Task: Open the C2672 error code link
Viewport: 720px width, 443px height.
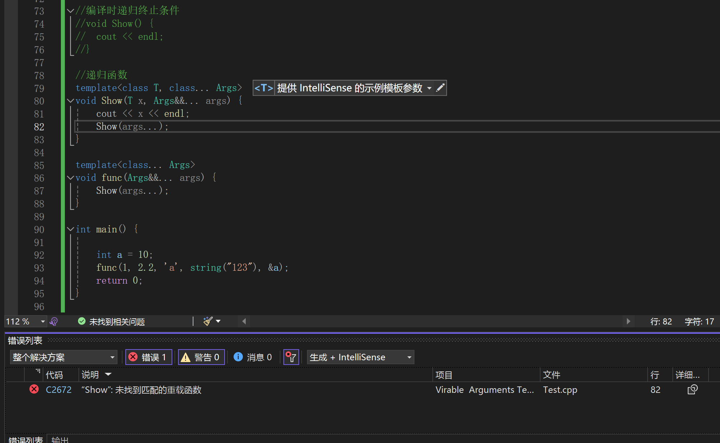Action: click(x=59, y=390)
